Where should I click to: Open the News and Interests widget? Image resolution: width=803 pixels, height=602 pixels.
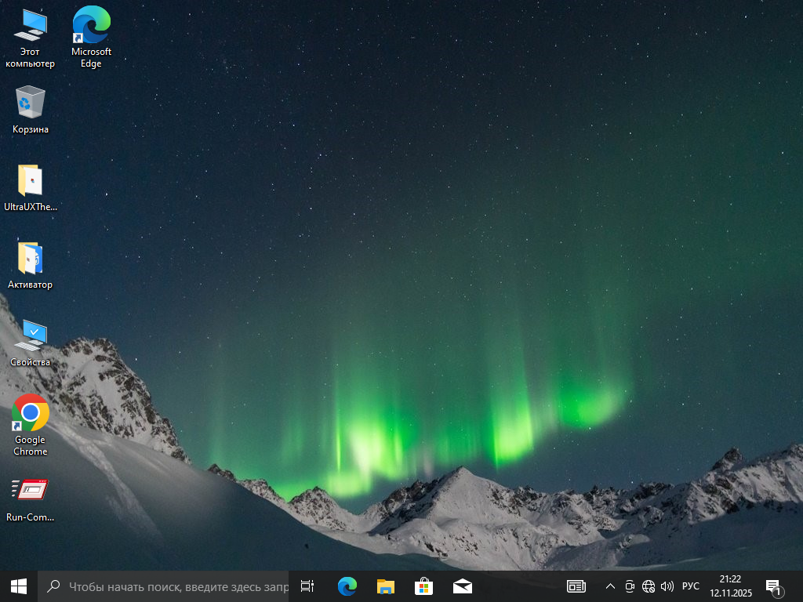pos(576,586)
